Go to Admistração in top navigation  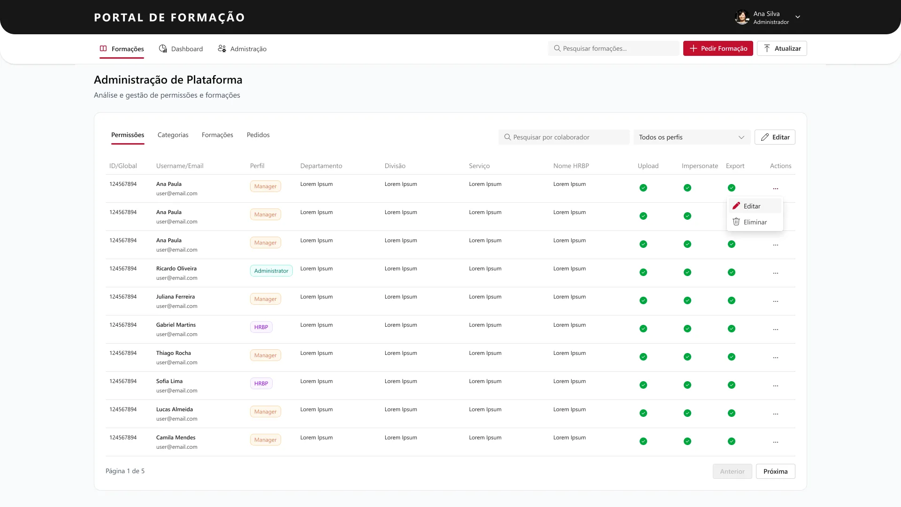point(242,49)
